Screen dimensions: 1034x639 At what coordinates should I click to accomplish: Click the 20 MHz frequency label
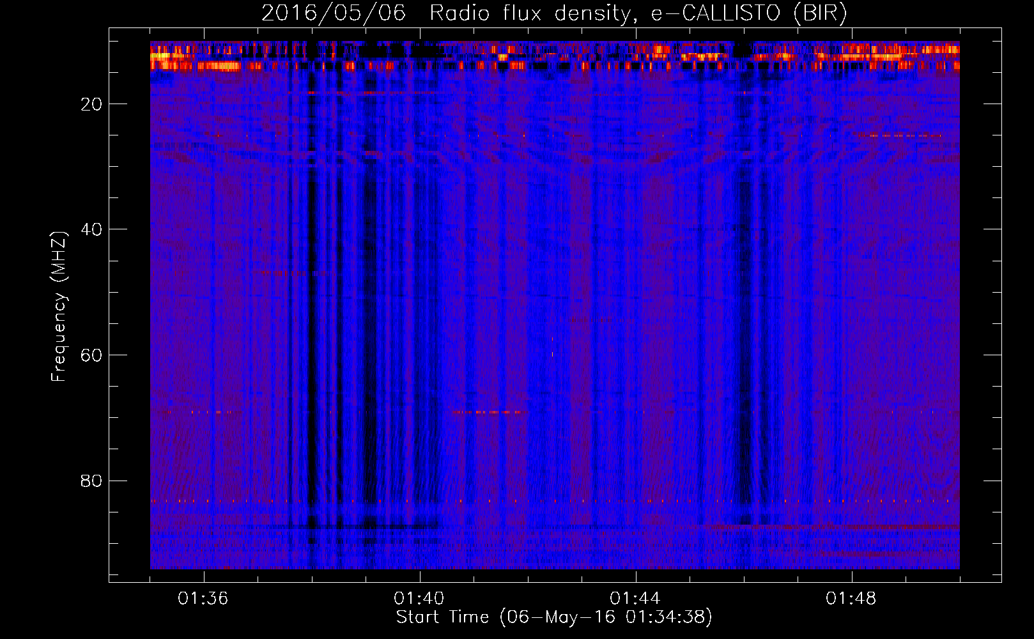[x=91, y=104]
